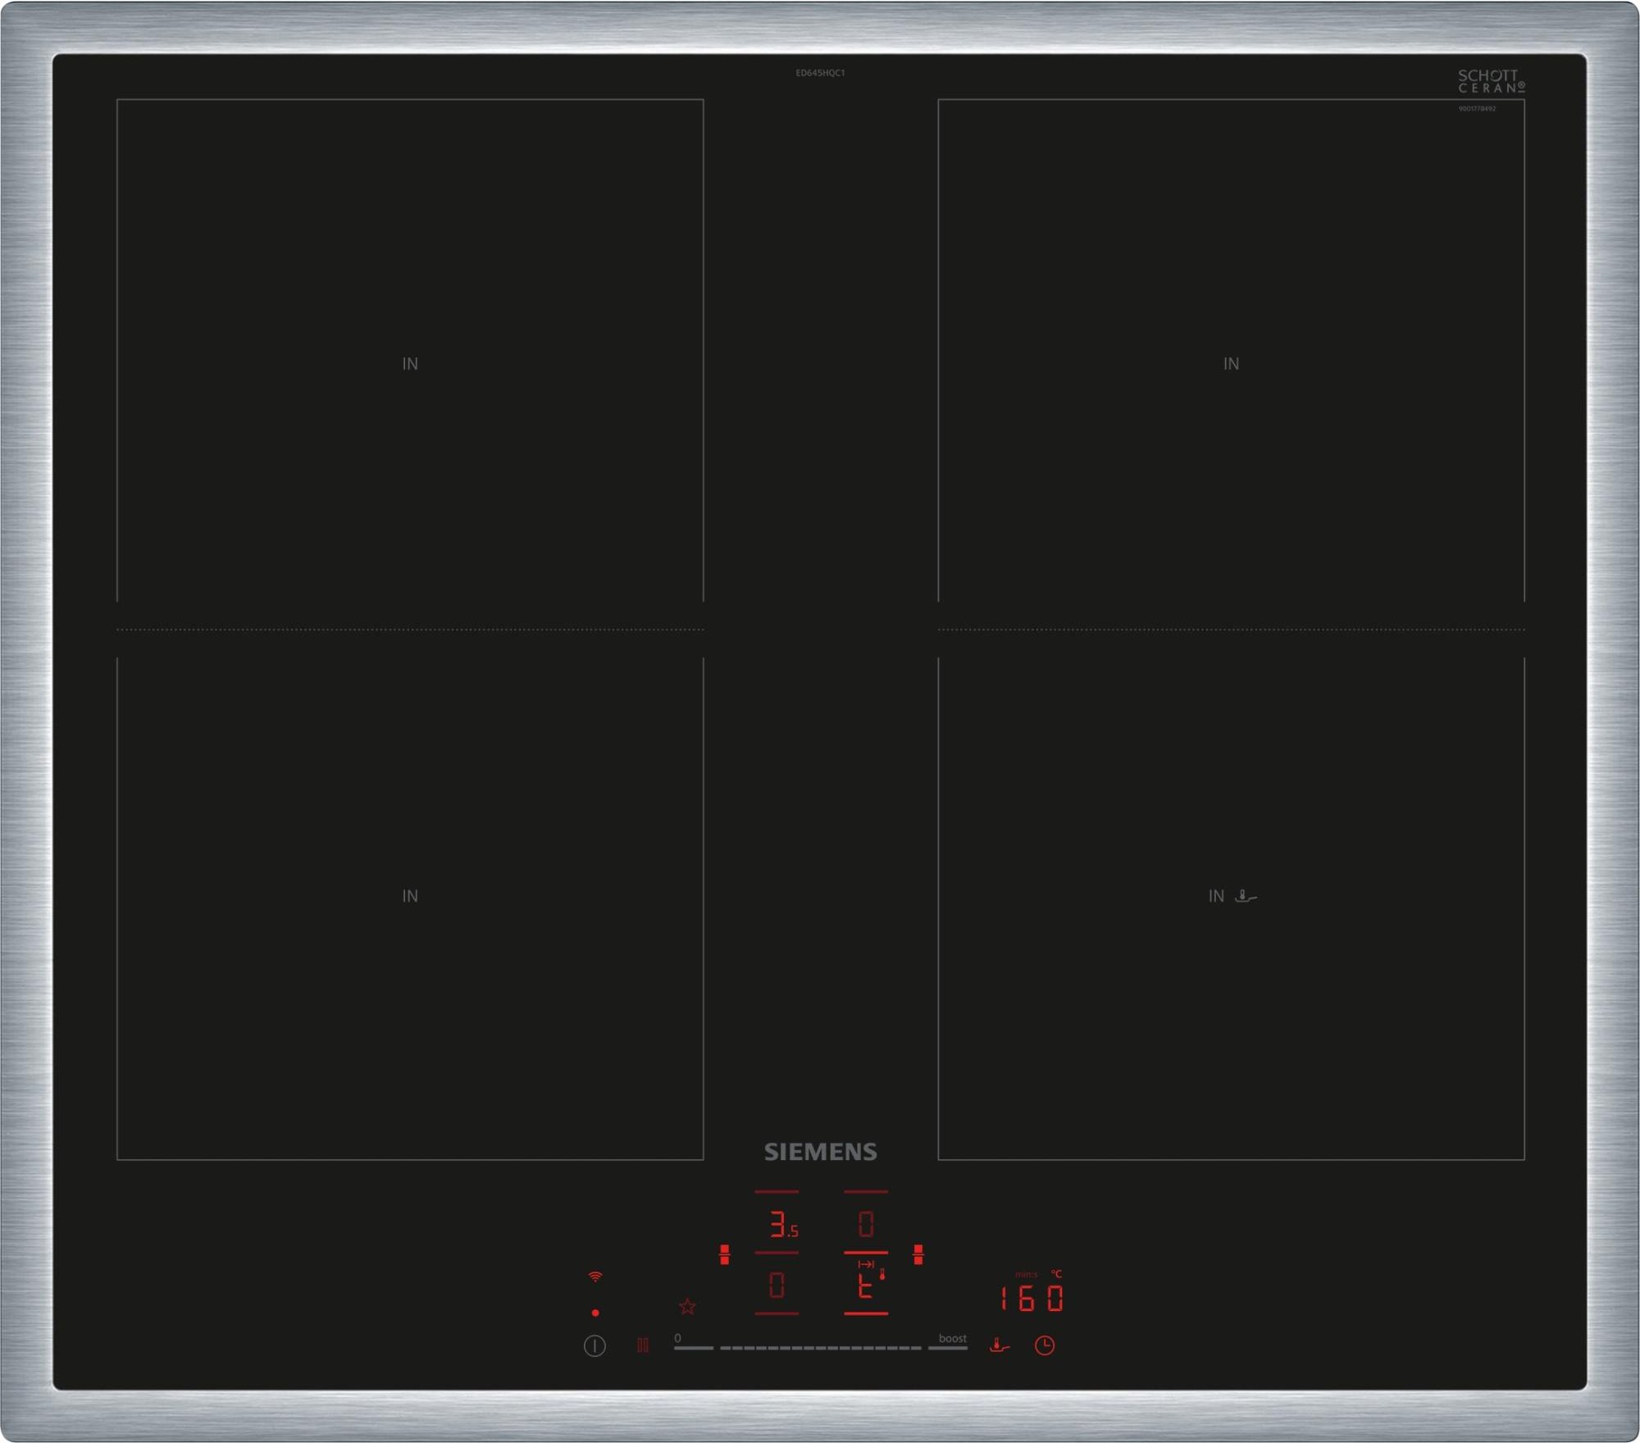1640x1443 pixels.
Task: Tap the Wi-Fi Home Connect indicator
Action: [x=595, y=1277]
